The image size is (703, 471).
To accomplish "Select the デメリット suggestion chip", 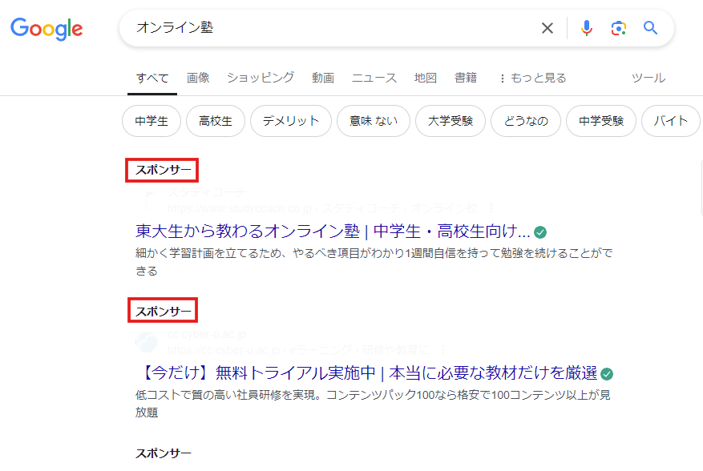I will (290, 121).
